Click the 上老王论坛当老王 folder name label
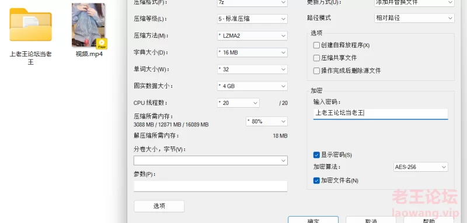Screen dimensions: 467x223 click(31, 58)
